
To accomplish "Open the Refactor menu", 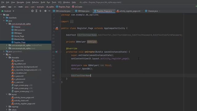I will click(x=35, y=2).
